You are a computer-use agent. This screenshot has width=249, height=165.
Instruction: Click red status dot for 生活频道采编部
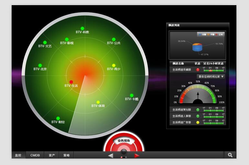tap(198, 69)
